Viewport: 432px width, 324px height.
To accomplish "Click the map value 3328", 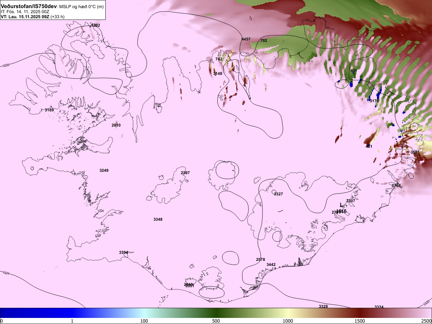I will (323, 306).
